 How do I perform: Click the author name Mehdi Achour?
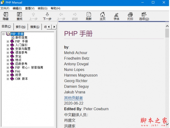pyautogui.click(x=76, y=53)
